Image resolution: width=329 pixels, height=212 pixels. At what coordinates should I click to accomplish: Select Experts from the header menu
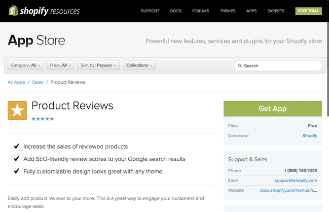[x=276, y=11]
